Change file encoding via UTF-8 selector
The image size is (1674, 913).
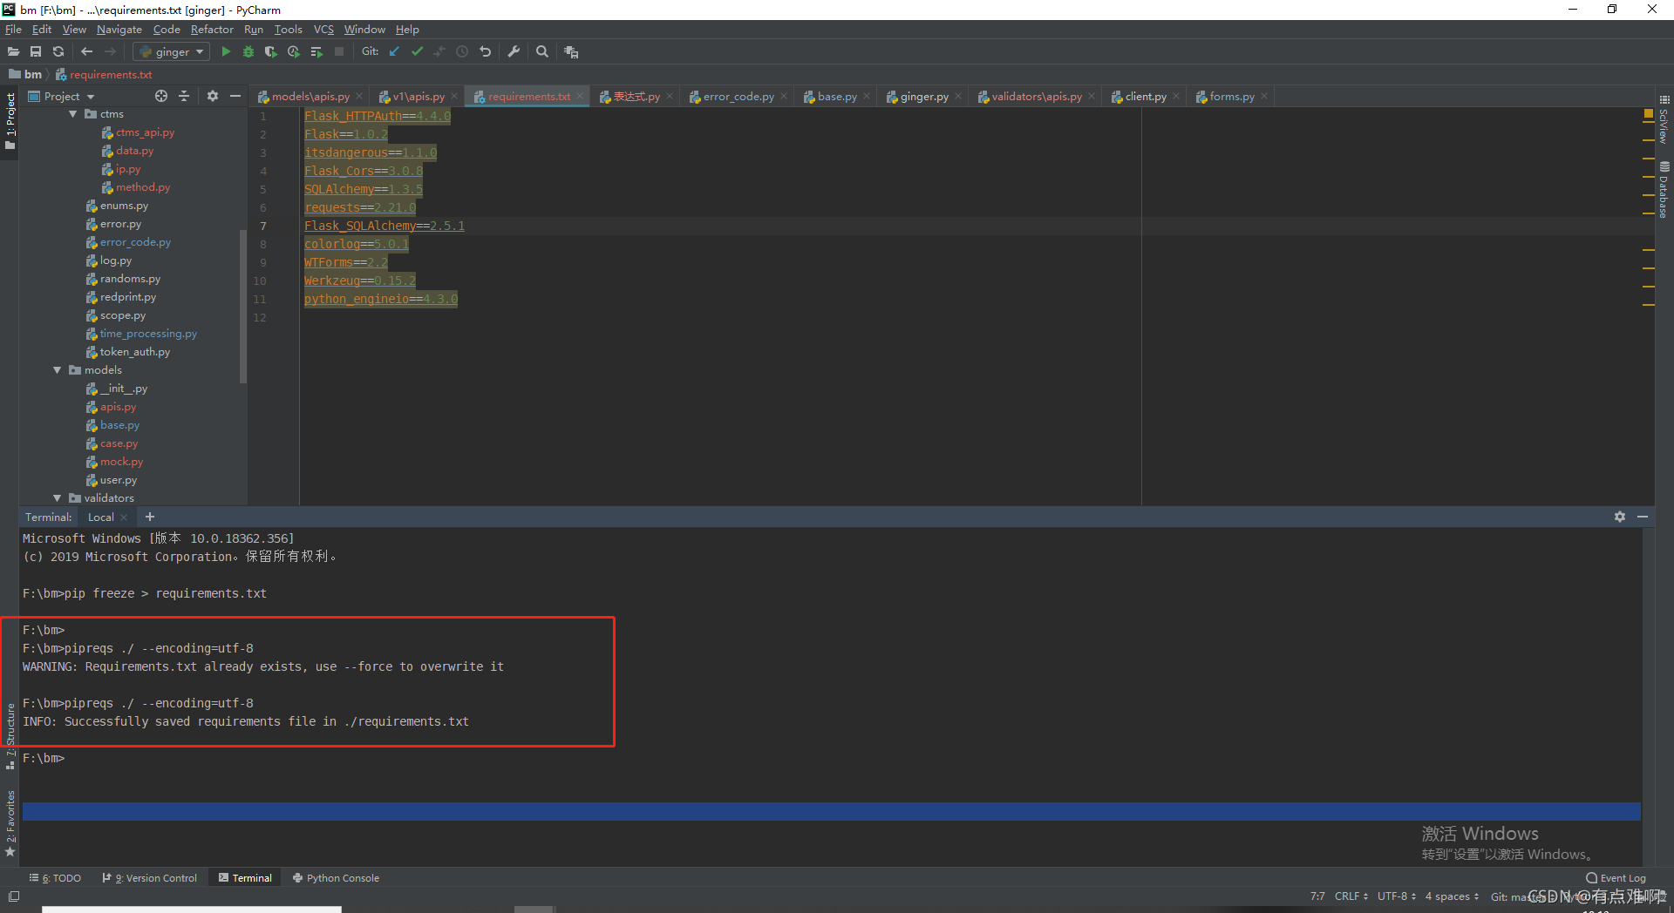[x=1393, y=896]
